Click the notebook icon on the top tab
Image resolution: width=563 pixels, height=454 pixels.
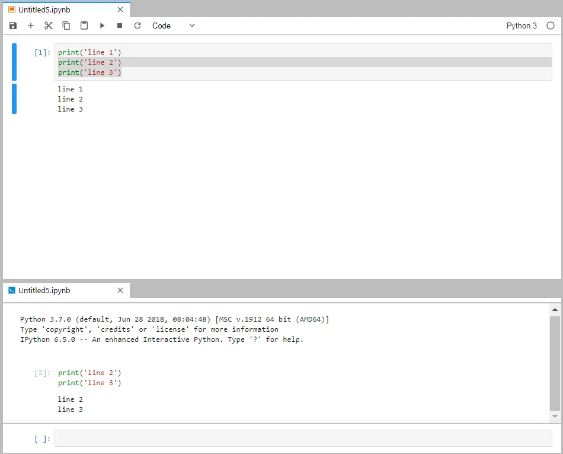pos(12,9)
